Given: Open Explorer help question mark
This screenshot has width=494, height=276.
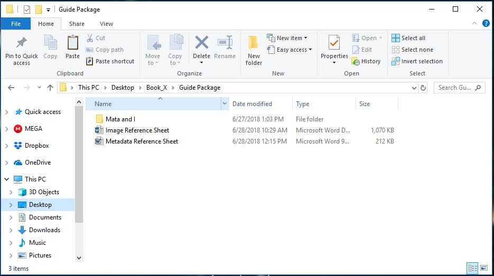Looking at the screenshot, I should pyautogui.click(x=486, y=23).
